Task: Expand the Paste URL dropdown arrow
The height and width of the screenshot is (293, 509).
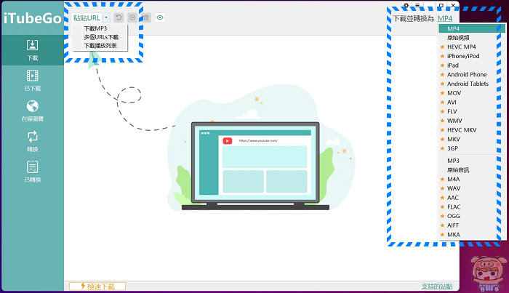Action: [106, 17]
